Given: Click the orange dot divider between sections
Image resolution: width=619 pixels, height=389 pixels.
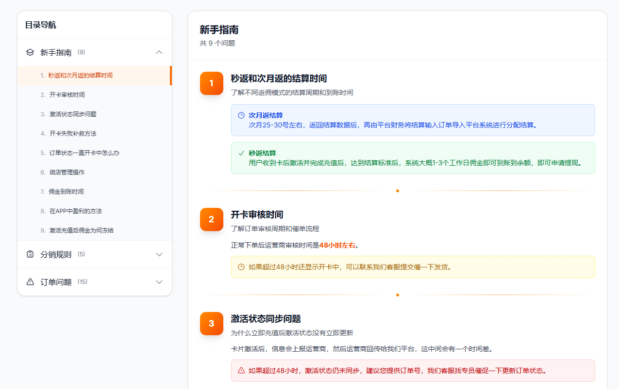Looking at the screenshot, I should 398,190.
